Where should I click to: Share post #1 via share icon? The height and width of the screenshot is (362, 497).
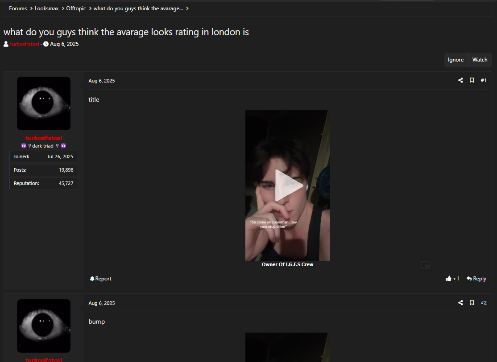[x=460, y=80]
